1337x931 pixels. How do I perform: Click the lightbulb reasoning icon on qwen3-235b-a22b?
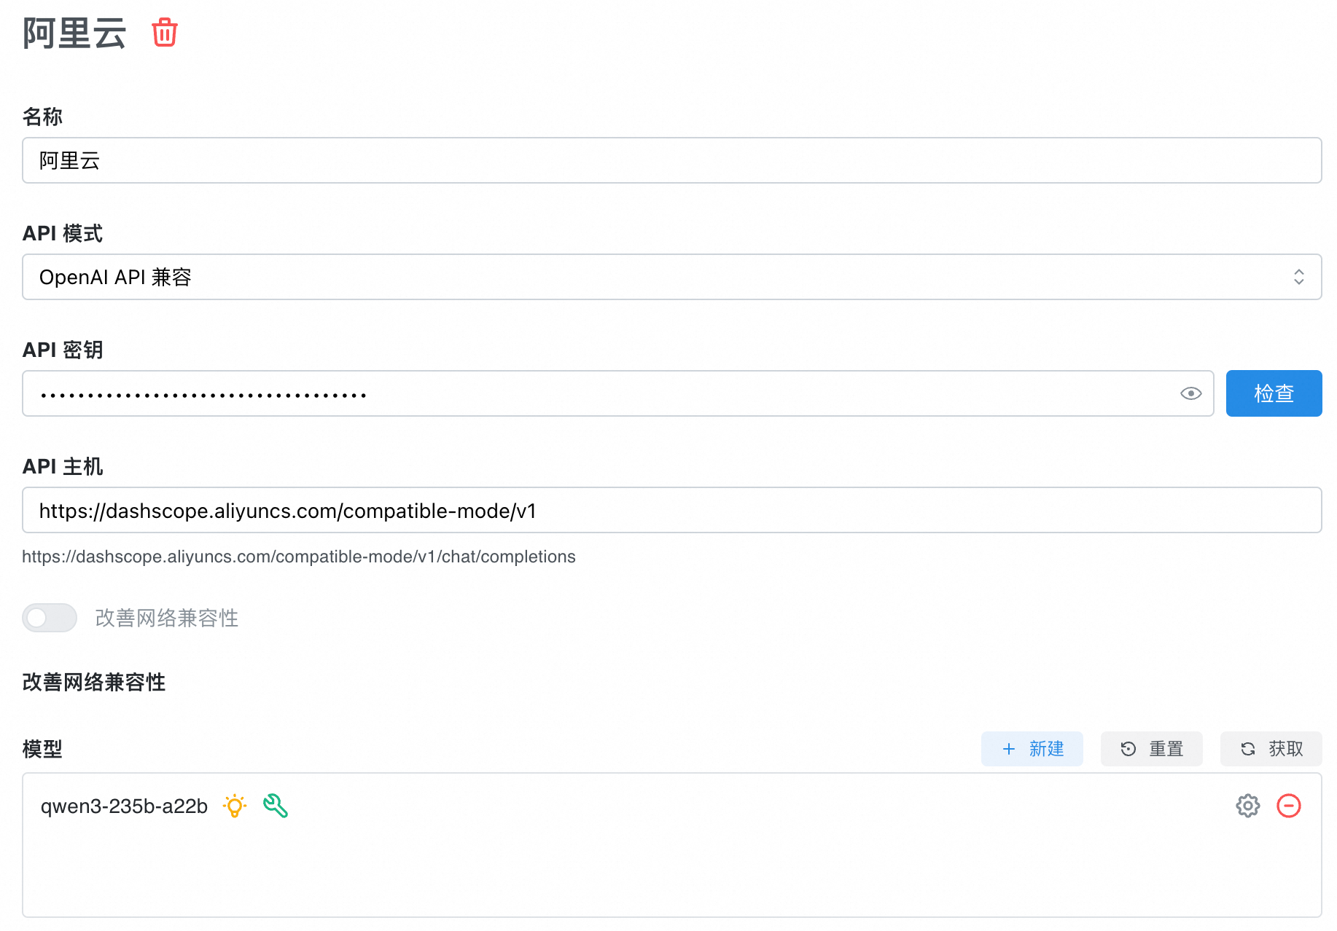coord(235,806)
